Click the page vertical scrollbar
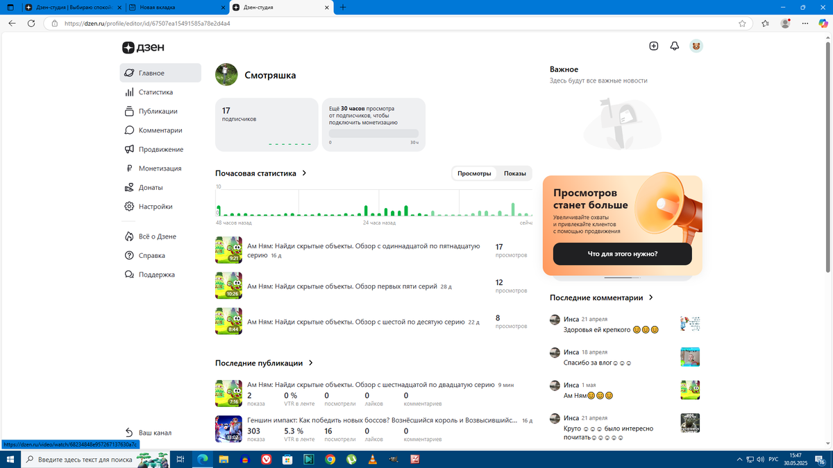Viewport: 833px width, 468px height. pyautogui.click(x=829, y=155)
